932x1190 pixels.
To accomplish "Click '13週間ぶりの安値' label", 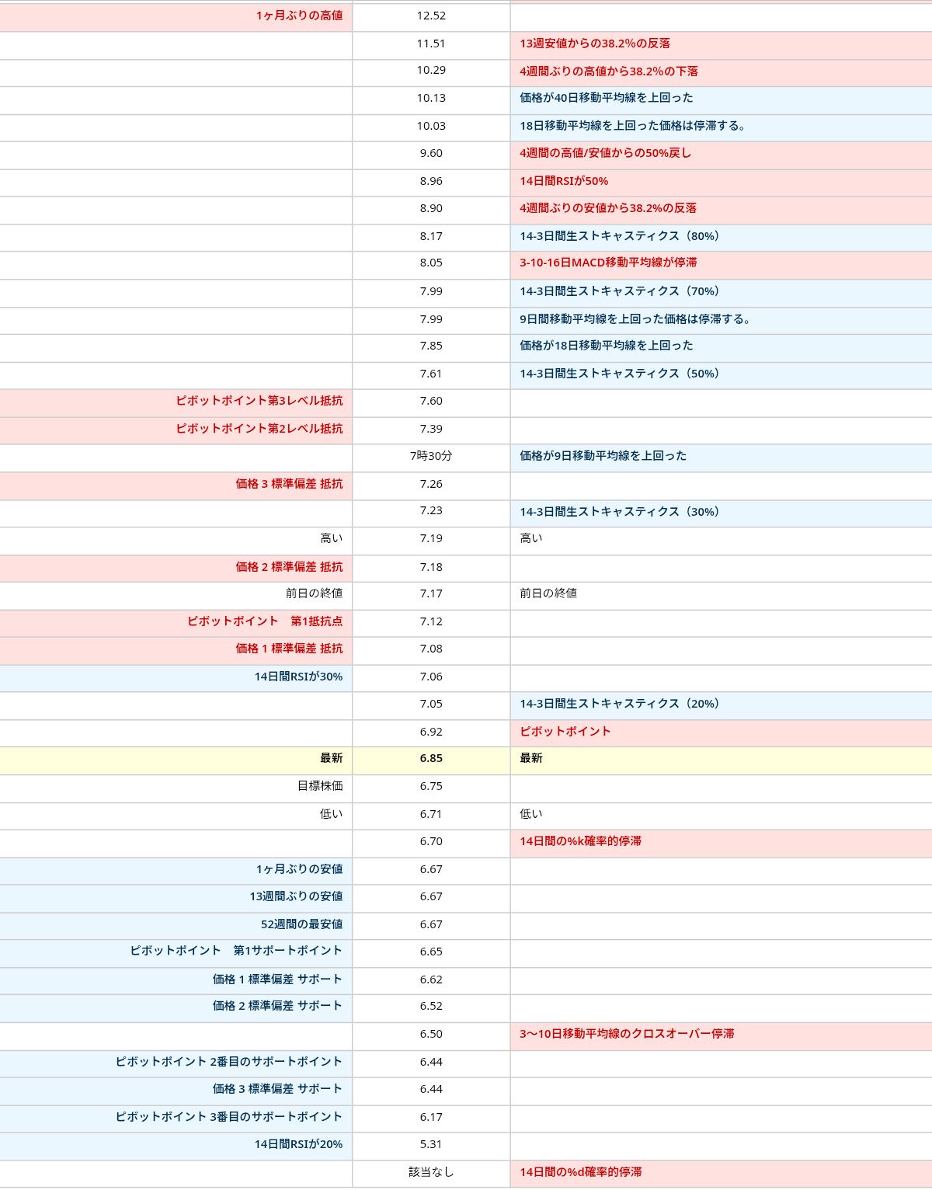I will click(x=296, y=896).
